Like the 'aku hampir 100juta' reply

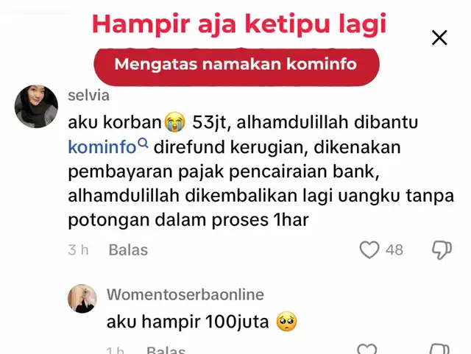pyautogui.click(x=367, y=349)
